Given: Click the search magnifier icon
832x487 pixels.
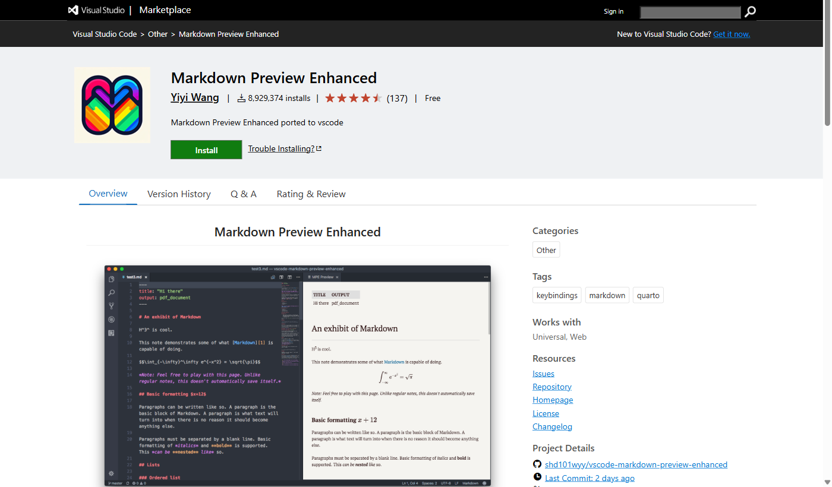Looking at the screenshot, I should coord(749,11).
